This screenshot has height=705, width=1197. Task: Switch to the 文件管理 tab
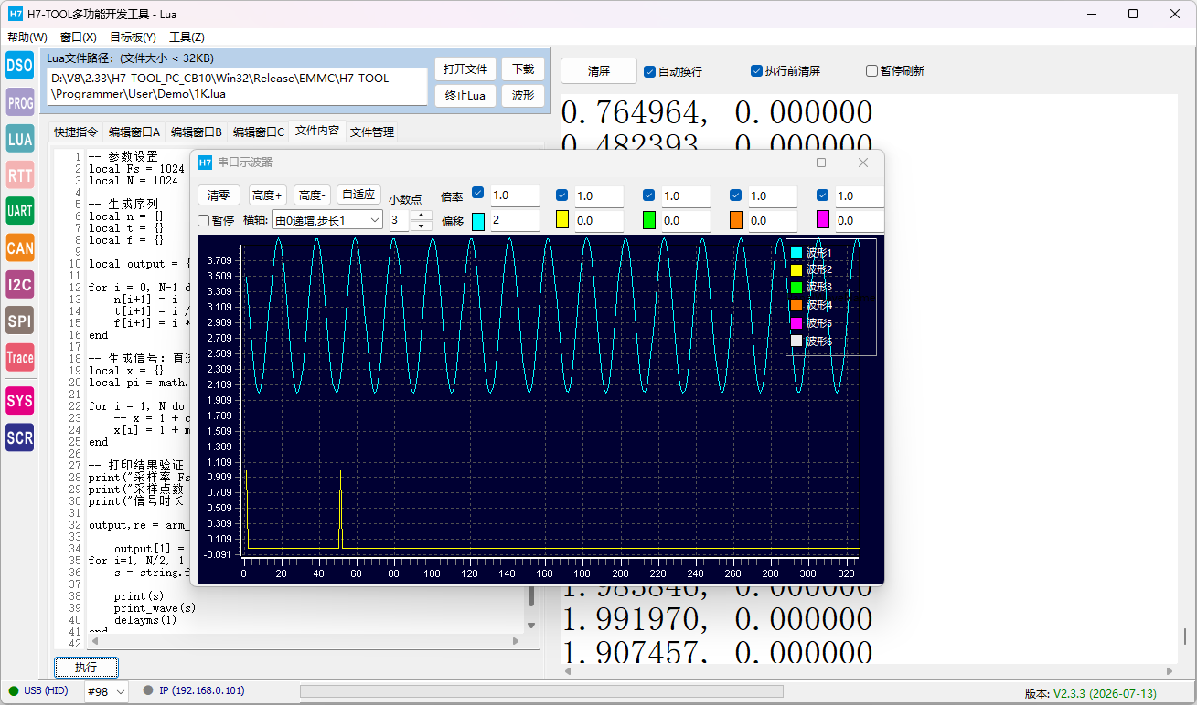pyautogui.click(x=372, y=132)
